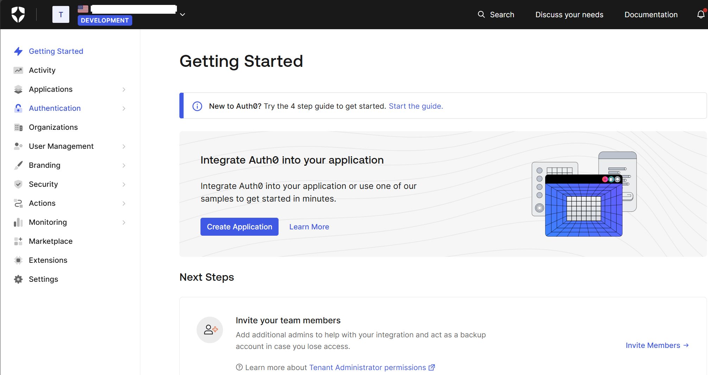Click the 'Integrate Auth0 into your application' heading
The image size is (708, 375).
pyautogui.click(x=292, y=160)
